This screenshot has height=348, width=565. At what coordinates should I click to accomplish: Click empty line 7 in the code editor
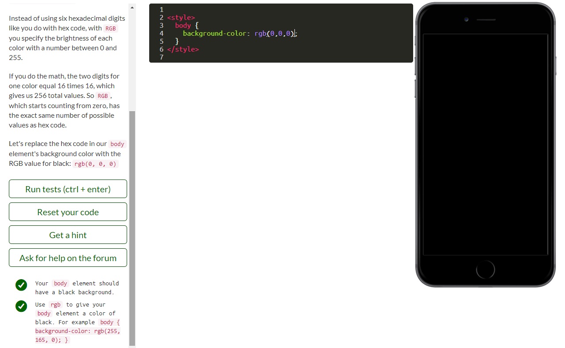[x=199, y=57]
